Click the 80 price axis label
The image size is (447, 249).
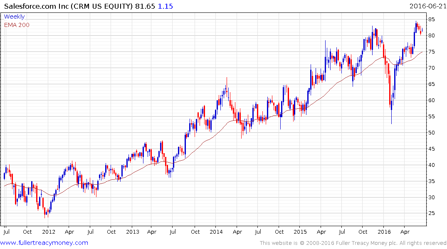431,36
